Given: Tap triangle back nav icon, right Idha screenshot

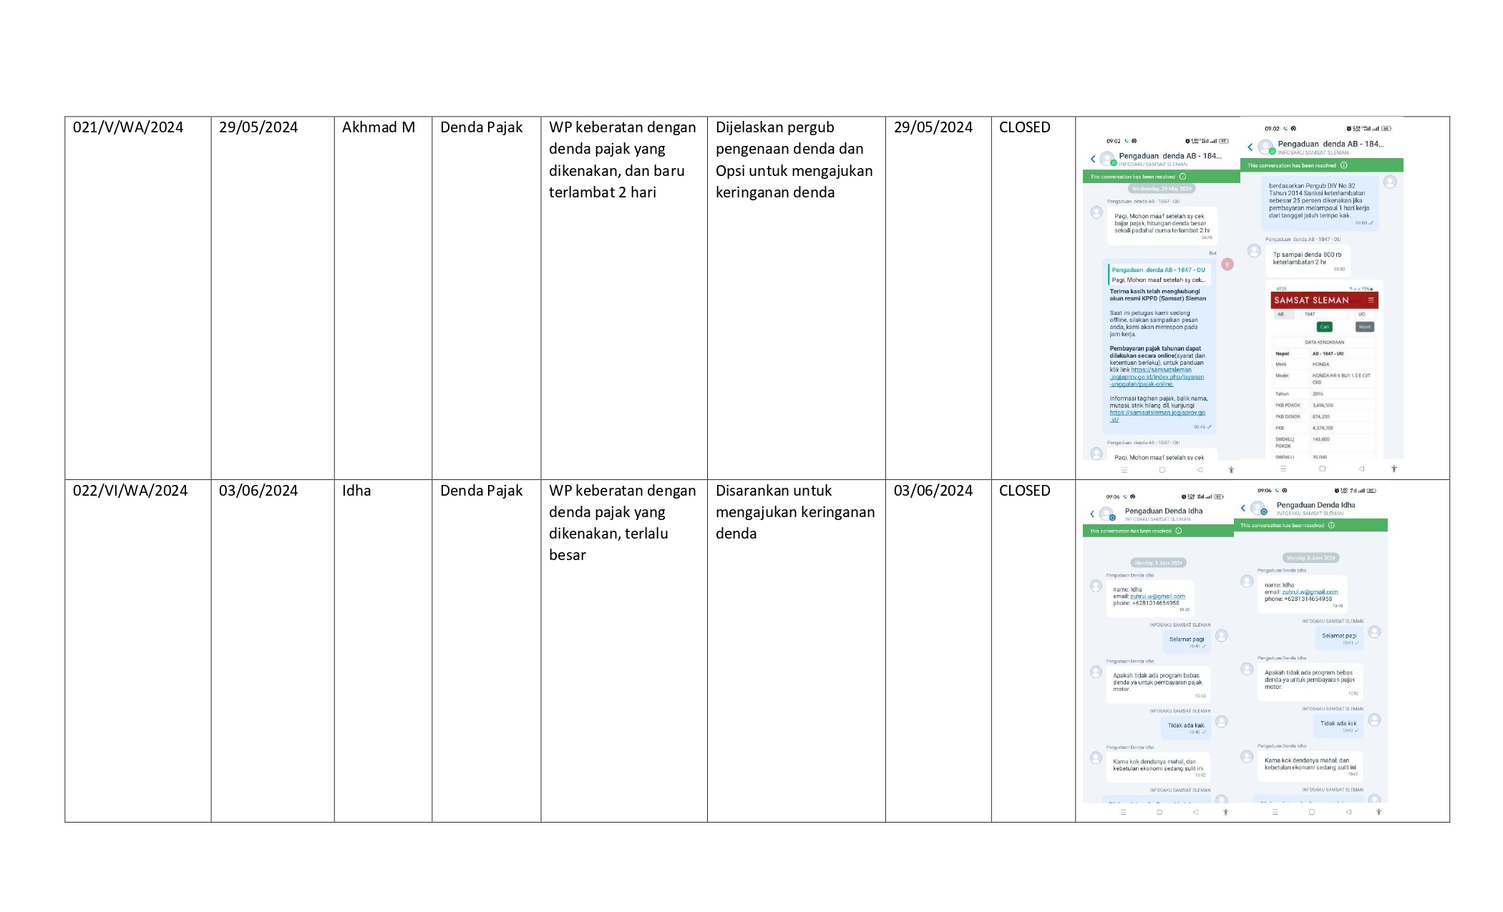Looking at the screenshot, I should point(1348,812).
